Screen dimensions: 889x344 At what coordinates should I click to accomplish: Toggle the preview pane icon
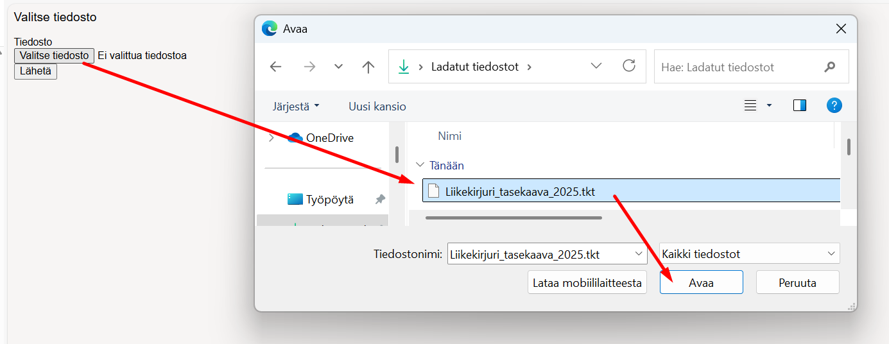tap(800, 106)
